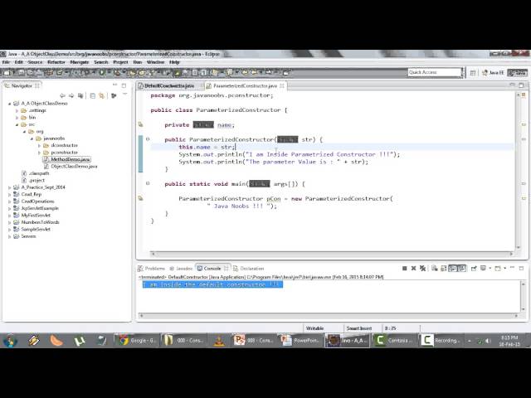Switch to ParameterizedConstructor.java editor tab
531x398 pixels.
(x=246, y=86)
